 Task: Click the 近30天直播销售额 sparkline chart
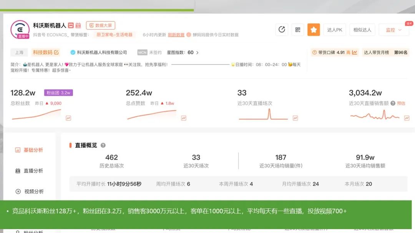(375, 115)
